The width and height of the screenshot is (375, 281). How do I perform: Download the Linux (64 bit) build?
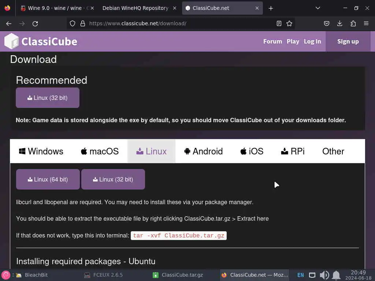pos(48,179)
